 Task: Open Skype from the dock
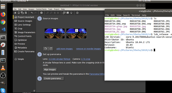coord(3,91)
